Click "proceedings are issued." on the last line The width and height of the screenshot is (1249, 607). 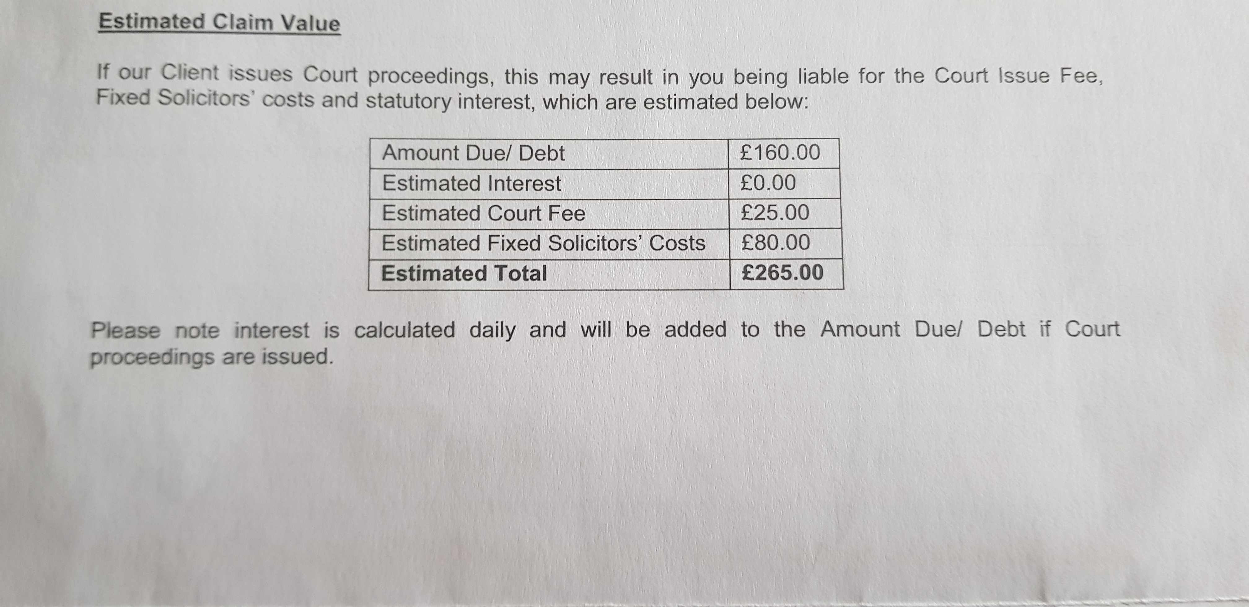tap(212, 357)
